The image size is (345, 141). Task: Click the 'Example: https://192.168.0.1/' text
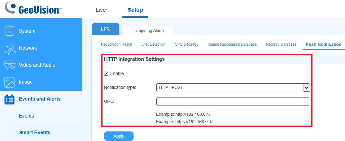point(184,122)
